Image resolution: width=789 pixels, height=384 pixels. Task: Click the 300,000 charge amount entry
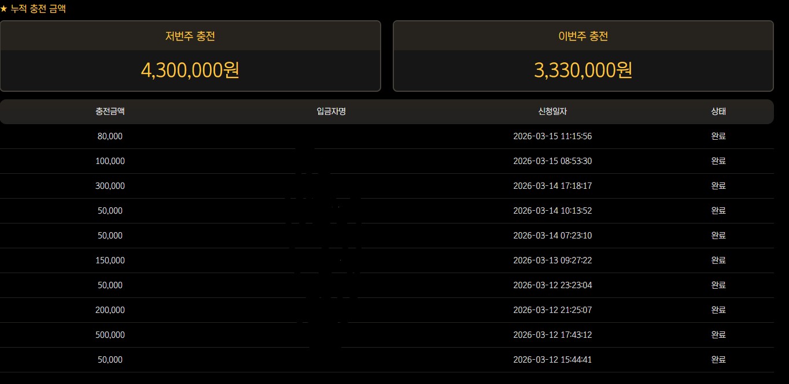click(110, 186)
